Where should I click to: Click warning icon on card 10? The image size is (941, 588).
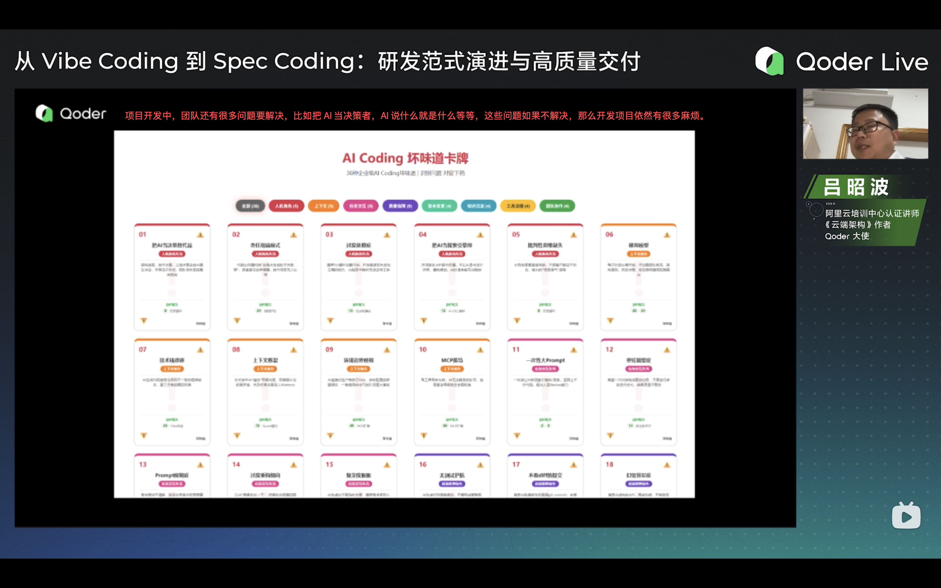480,350
